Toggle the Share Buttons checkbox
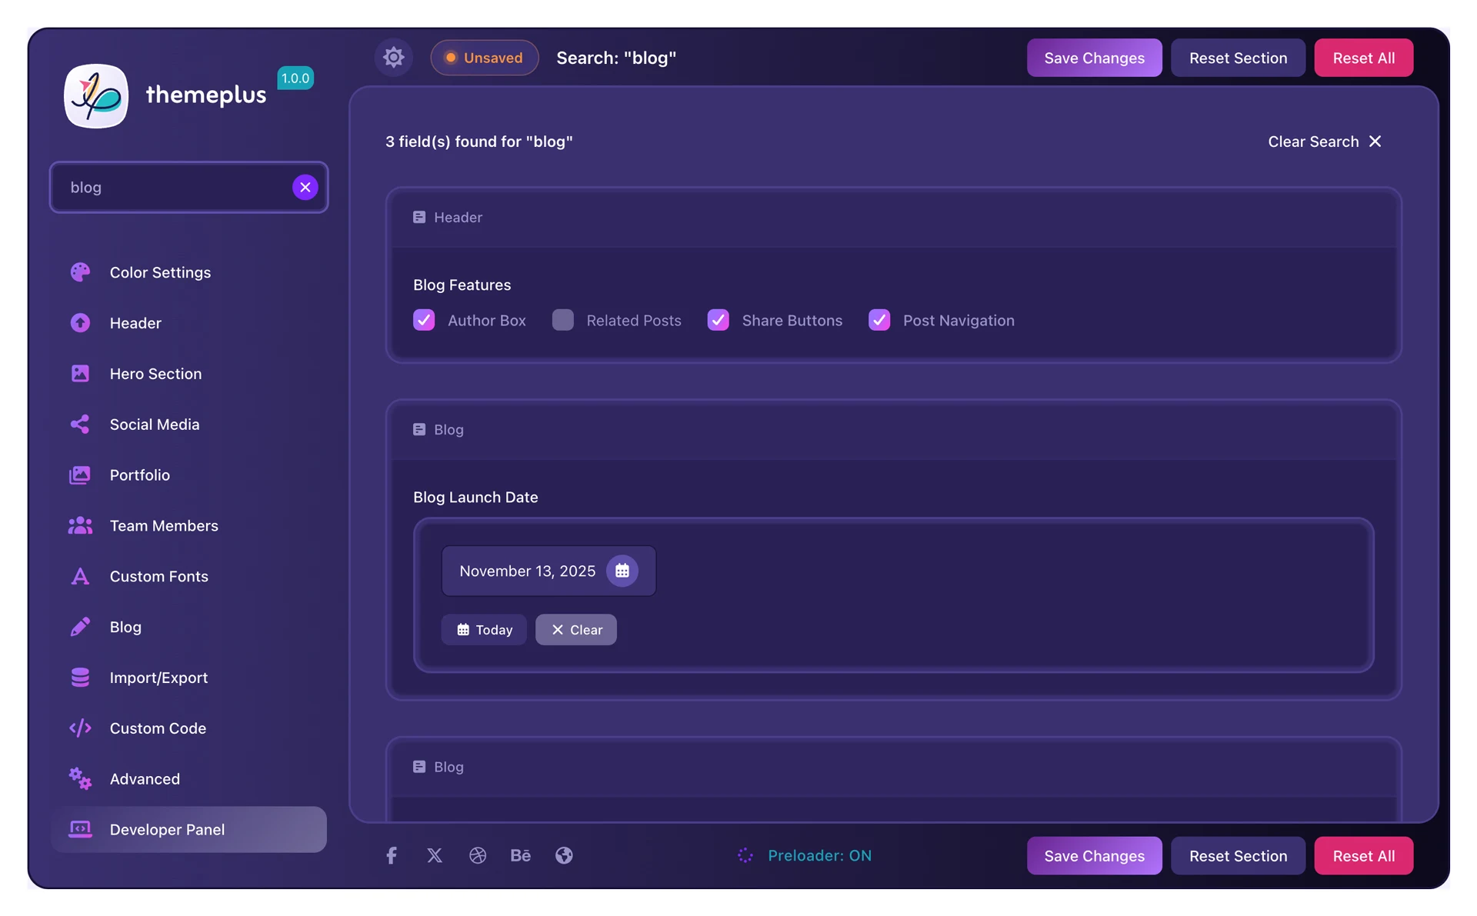This screenshot has height=916, width=1477. coord(718,320)
